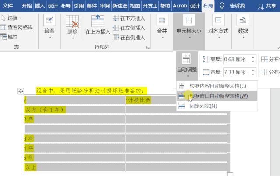Expand the 删除 dropdown arrow
280x176 pixels.
pyautogui.click(x=73, y=38)
